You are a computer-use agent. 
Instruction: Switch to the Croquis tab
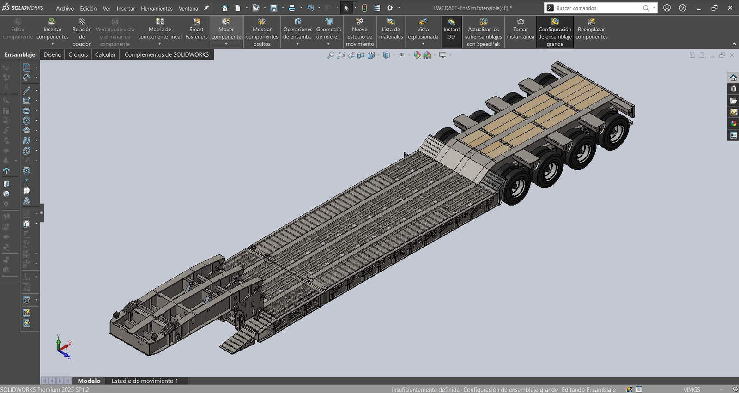pos(78,54)
